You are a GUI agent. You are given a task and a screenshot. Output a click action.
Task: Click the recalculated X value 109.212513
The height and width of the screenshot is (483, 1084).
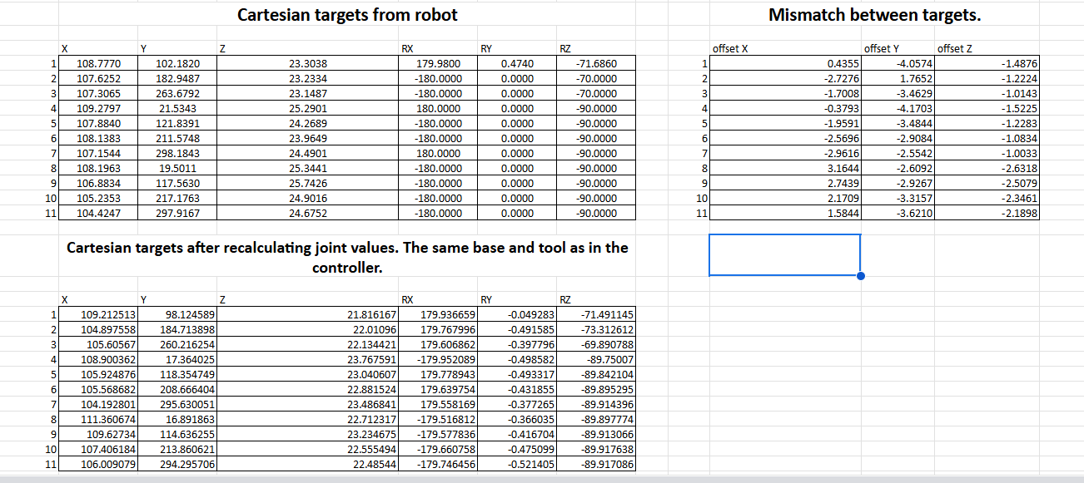(x=107, y=315)
